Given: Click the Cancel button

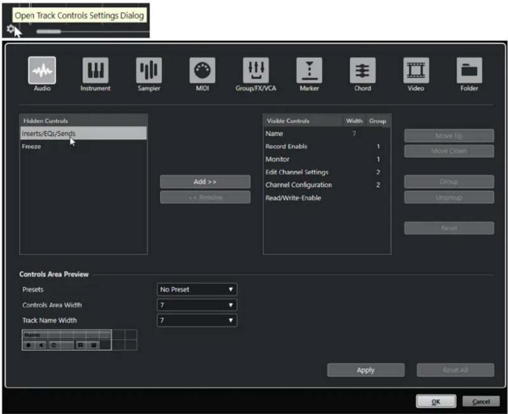Looking at the screenshot, I should pyautogui.click(x=481, y=402).
